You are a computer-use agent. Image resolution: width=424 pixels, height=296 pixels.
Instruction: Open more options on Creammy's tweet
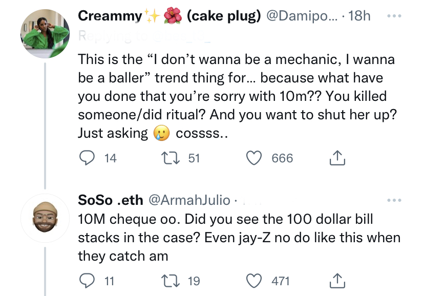pyautogui.click(x=393, y=15)
